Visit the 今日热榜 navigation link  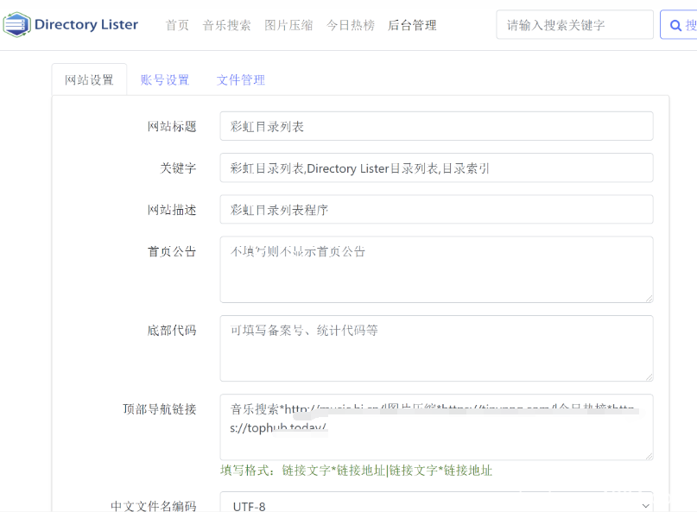351,25
